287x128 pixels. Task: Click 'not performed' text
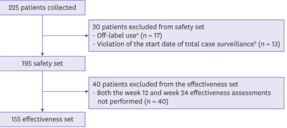(120, 101)
